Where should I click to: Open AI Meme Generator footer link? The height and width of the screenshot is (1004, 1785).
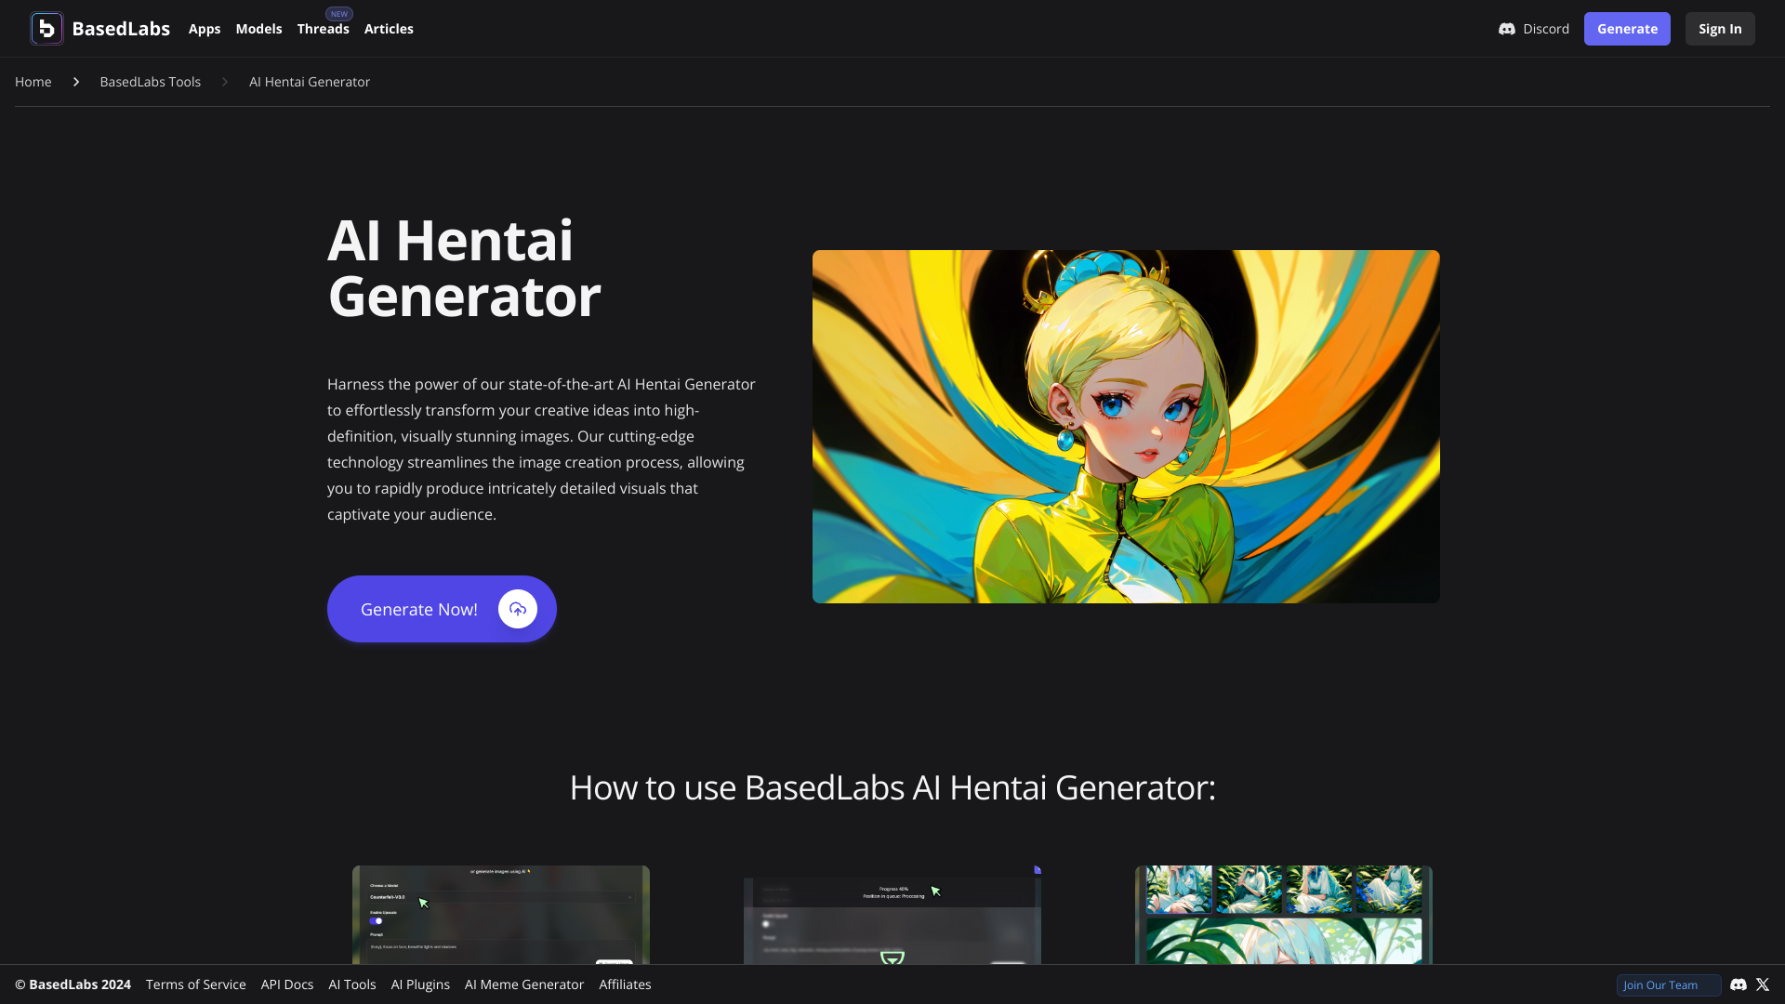524,984
